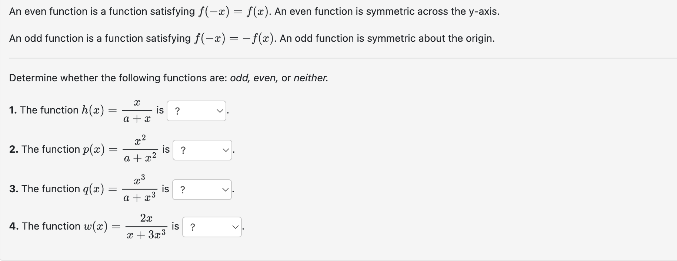The height and width of the screenshot is (261, 677).
Task: Select the question mark in question 2's box
Action: 183,150
